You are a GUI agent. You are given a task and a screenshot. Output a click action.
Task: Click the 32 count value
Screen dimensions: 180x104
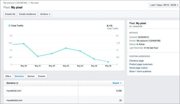120,100
